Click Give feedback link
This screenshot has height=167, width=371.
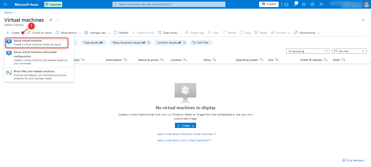353,160
